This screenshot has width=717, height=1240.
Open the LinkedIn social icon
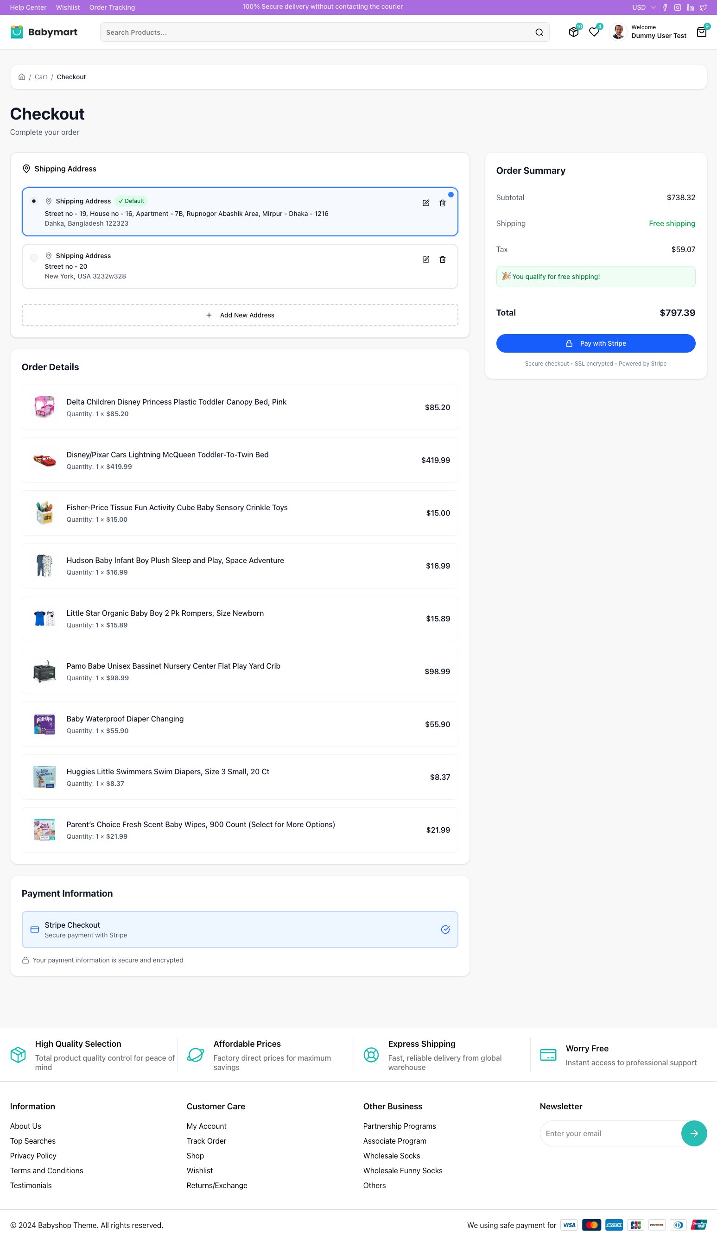pyautogui.click(x=691, y=7)
